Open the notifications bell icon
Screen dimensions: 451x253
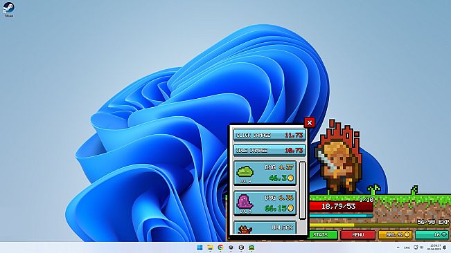(445, 247)
